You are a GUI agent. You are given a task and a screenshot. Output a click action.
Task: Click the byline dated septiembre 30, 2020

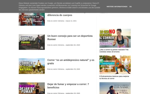click(64, 45)
